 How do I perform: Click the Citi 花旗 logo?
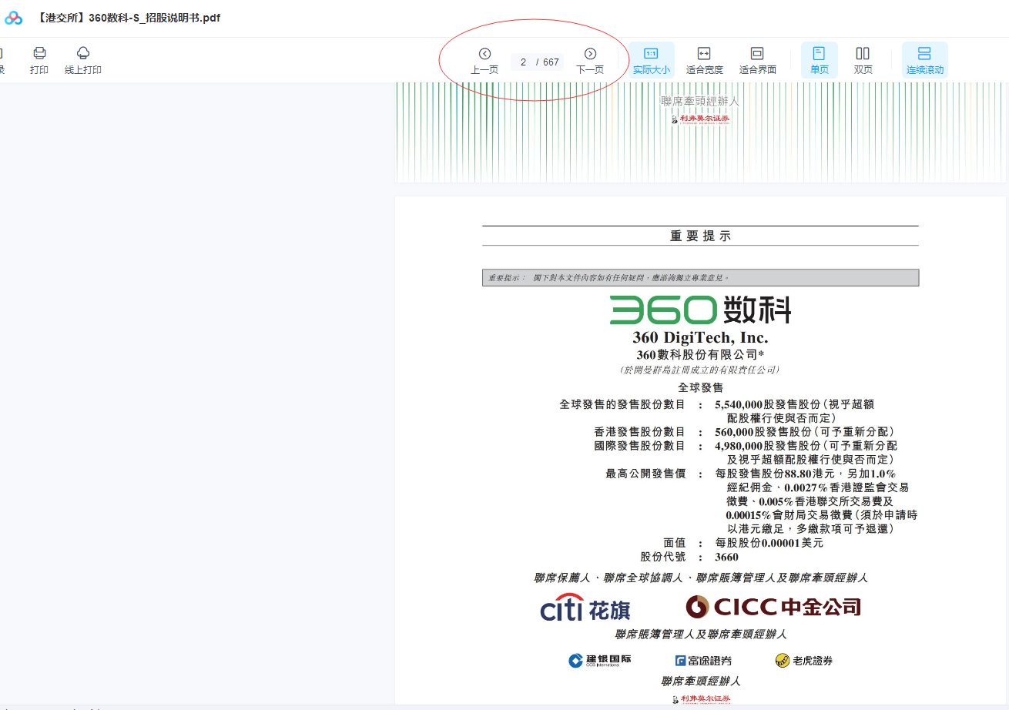pos(585,608)
